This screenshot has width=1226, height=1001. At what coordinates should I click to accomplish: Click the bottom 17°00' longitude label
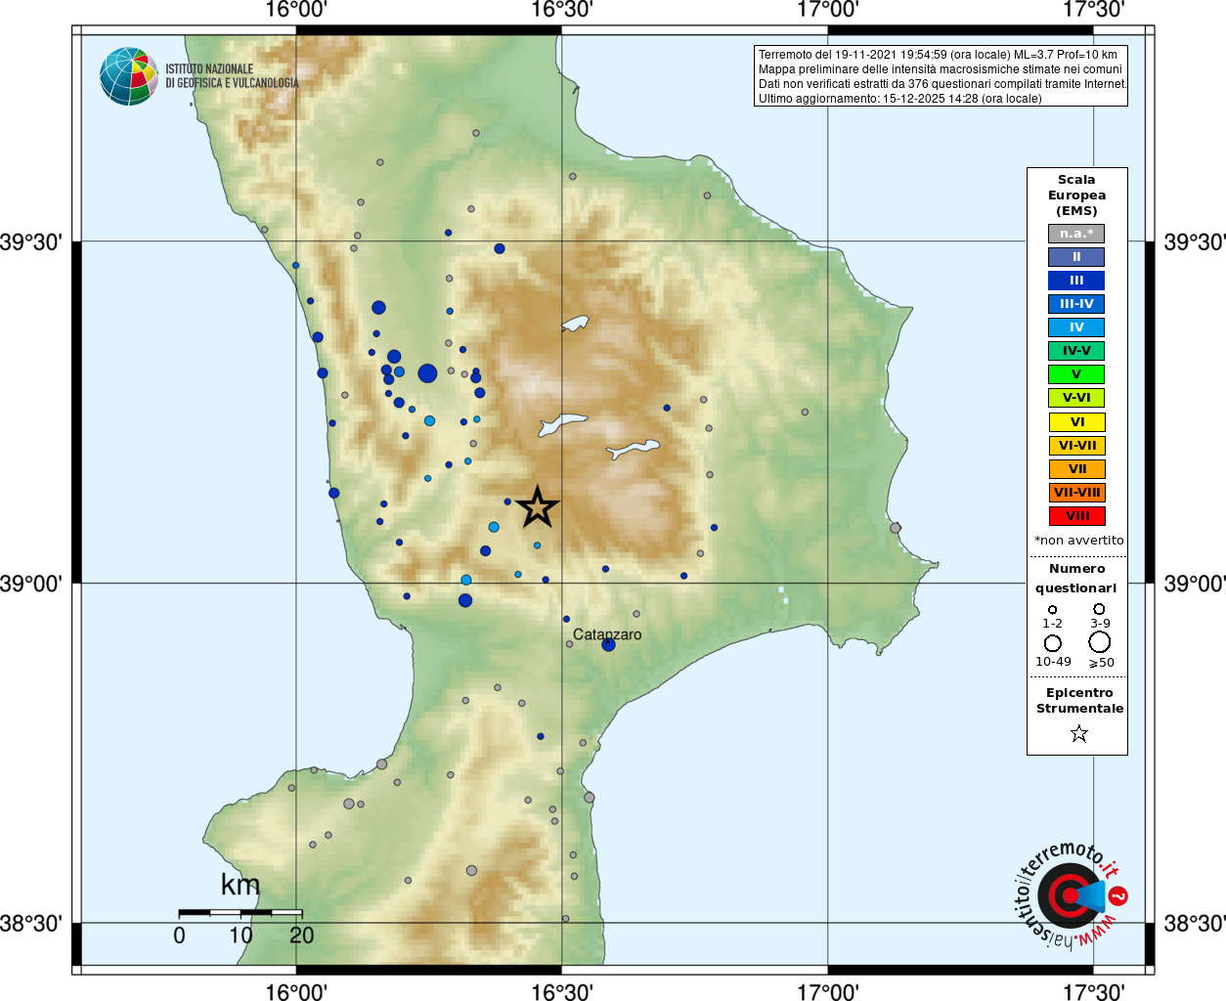point(828,991)
